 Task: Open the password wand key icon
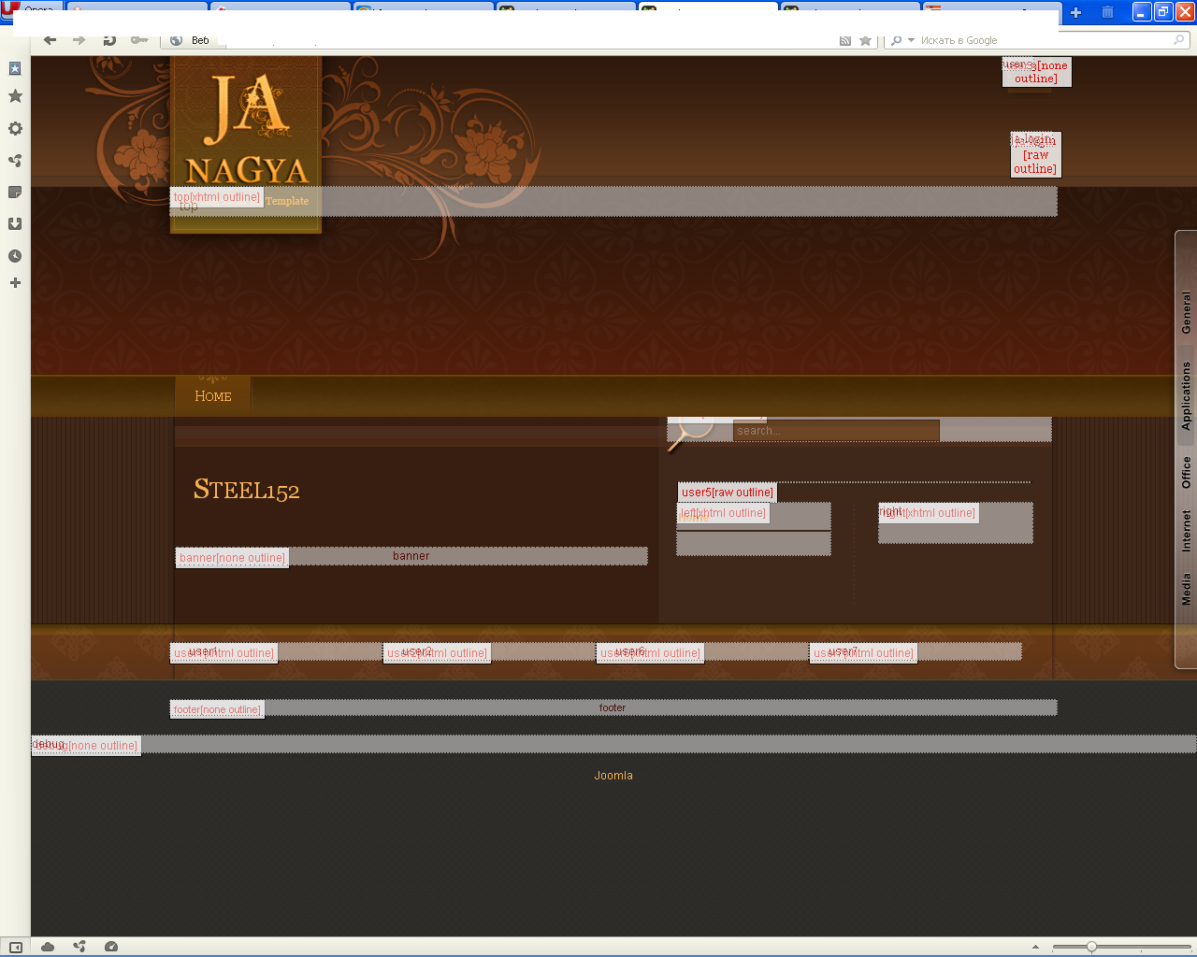coord(139,40)
